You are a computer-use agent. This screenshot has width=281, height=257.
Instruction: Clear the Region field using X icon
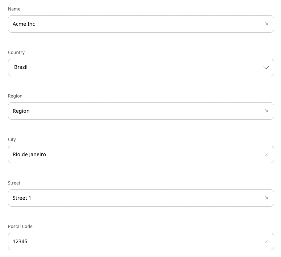tap(267, 111)
